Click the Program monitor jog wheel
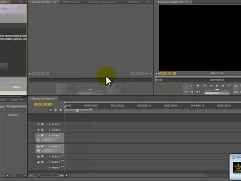 [x=217, y=93]
